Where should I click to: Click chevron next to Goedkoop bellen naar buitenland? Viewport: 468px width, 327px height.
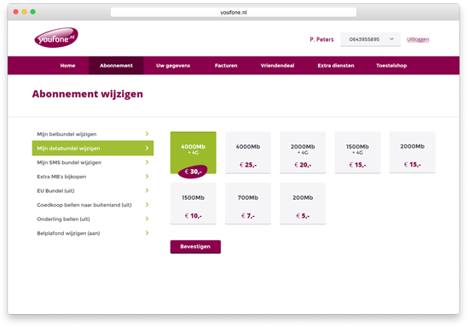pyautogui.click(x=147, y=204)
